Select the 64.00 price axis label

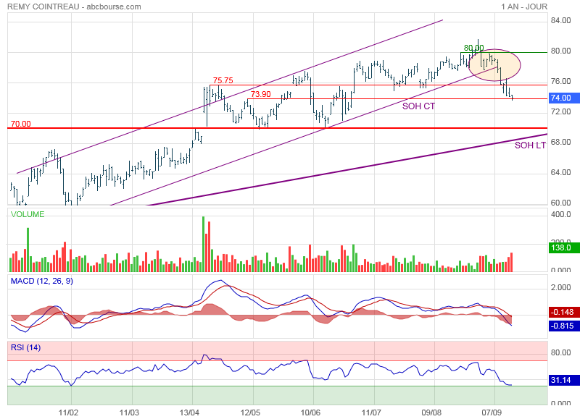point(560,172)
